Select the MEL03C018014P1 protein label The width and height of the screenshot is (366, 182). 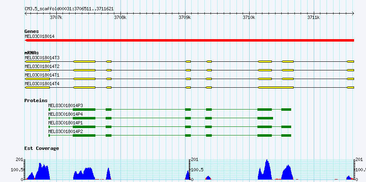tap(65, 123)
